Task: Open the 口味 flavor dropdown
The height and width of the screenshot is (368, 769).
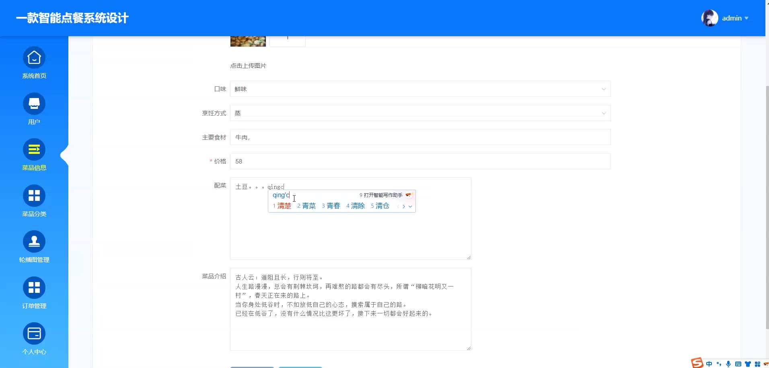Action: [x=419, y=89]
